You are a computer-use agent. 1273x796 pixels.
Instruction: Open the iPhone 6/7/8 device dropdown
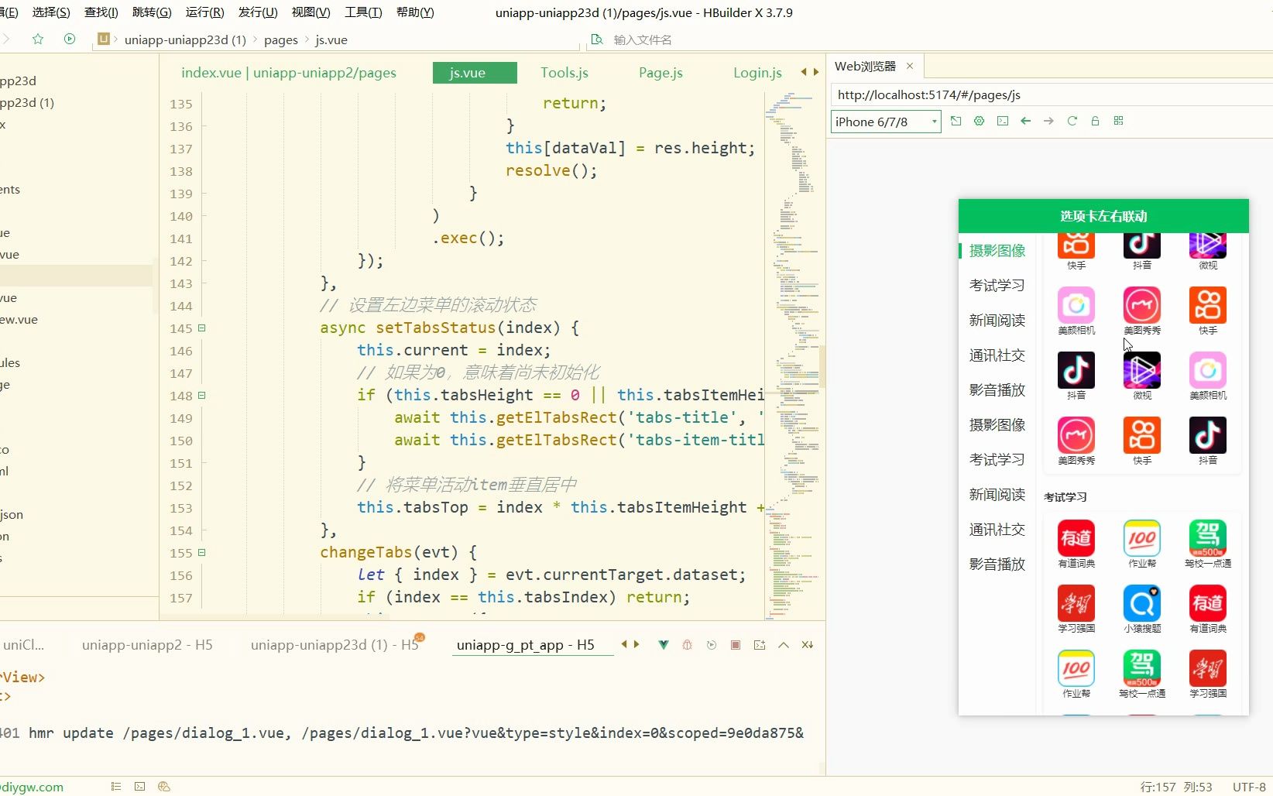click(886, 122)
